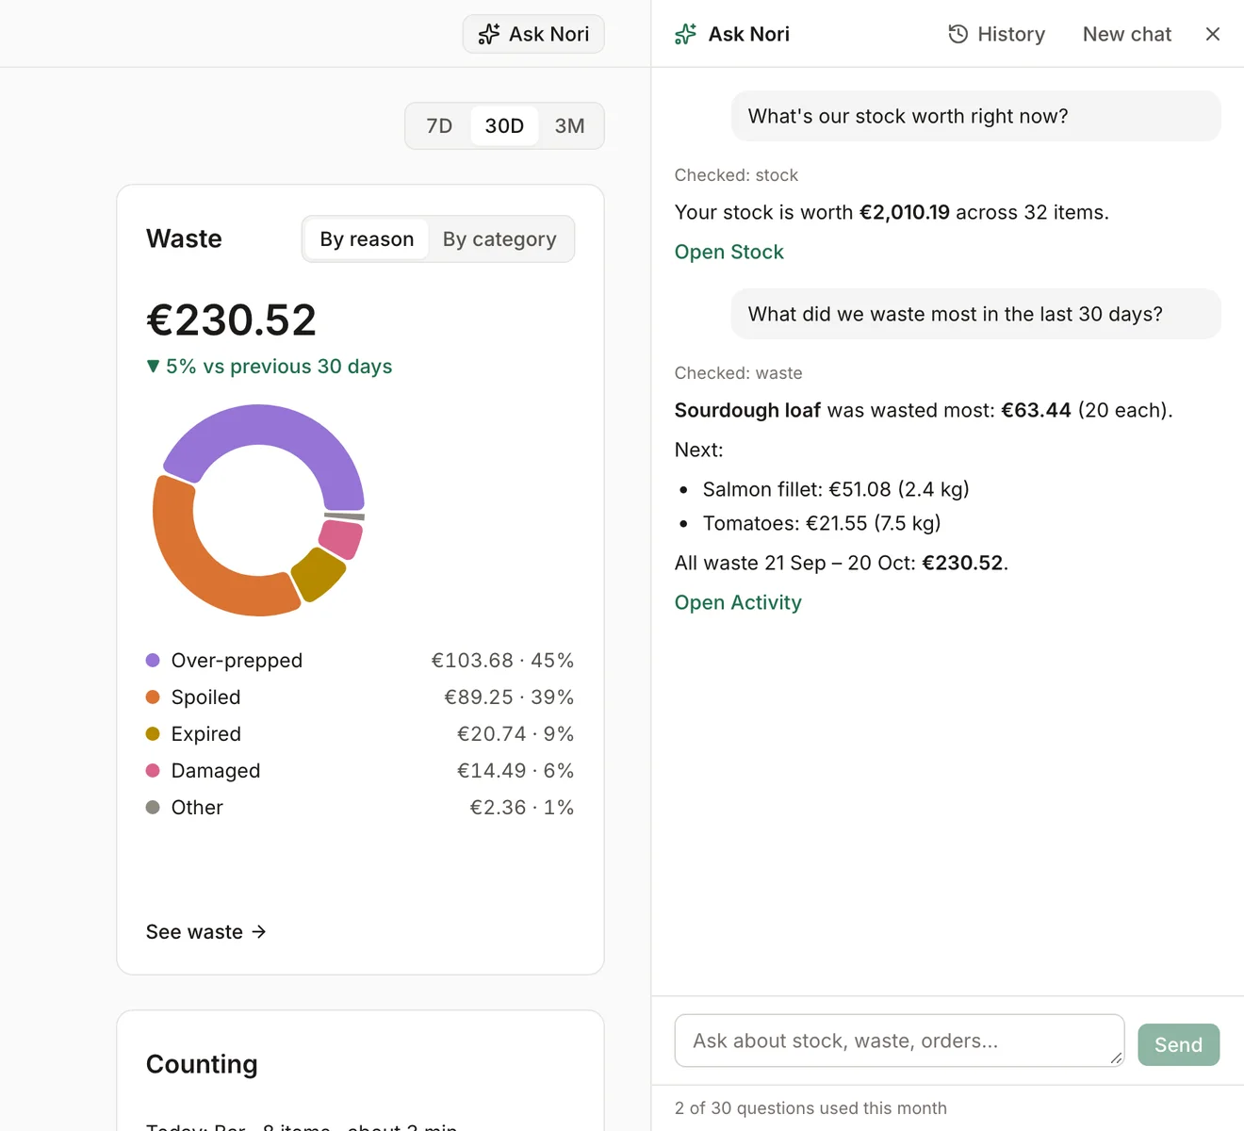Click the pink Damaged donut segment

coord(341,539)
